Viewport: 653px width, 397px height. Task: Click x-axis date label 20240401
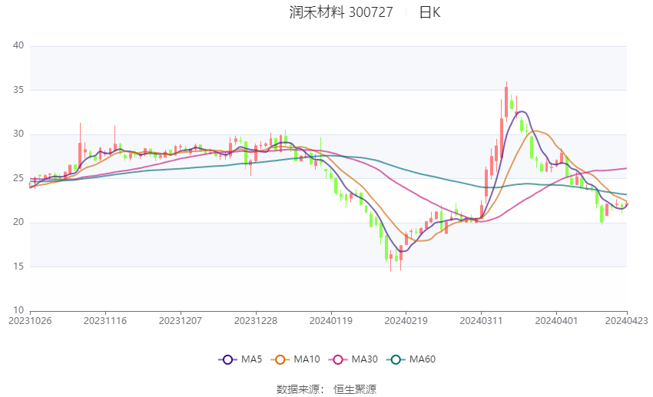[556, 321]
